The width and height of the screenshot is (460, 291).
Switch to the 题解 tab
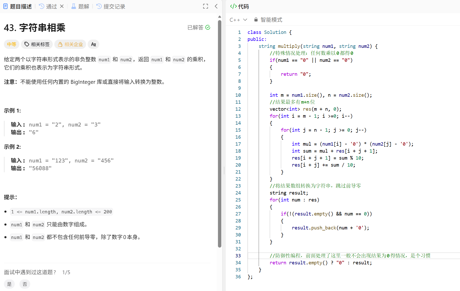point(80,6)
